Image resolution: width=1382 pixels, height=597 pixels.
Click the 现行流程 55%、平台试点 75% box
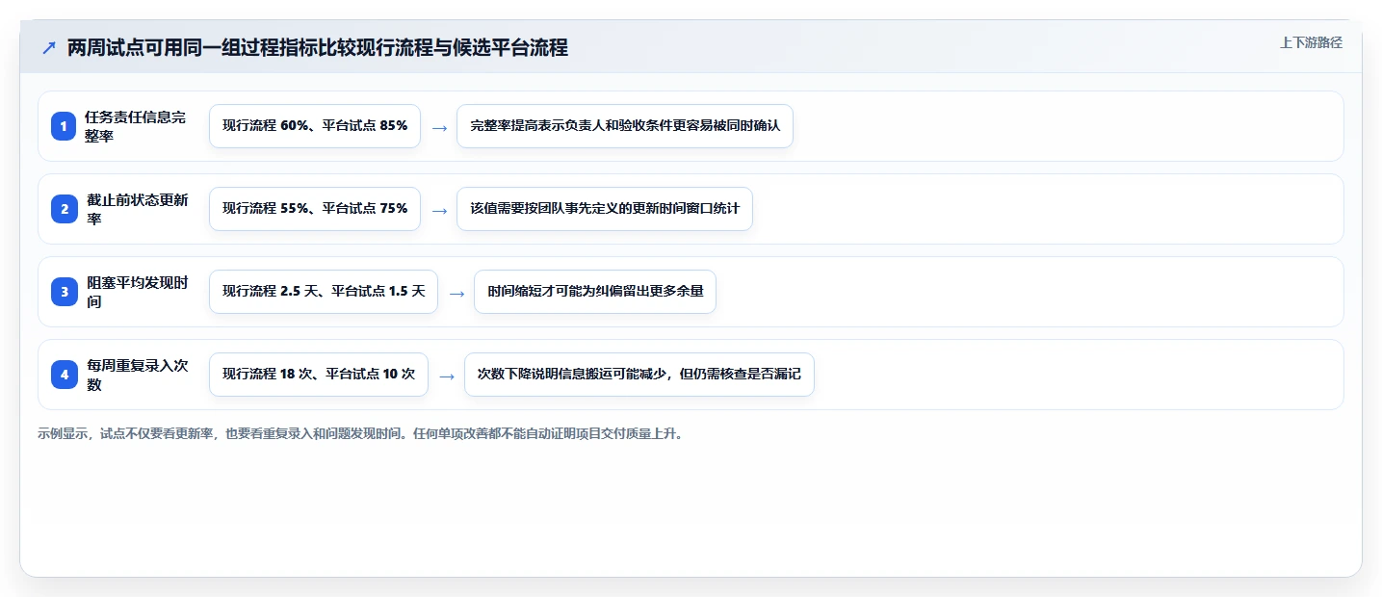point(315,209)
